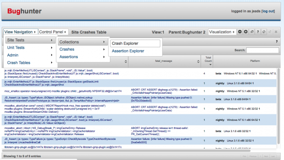Open the Control Panel dropdown
Viewport: 284px width, 160px height.
[x=53, y=32]
